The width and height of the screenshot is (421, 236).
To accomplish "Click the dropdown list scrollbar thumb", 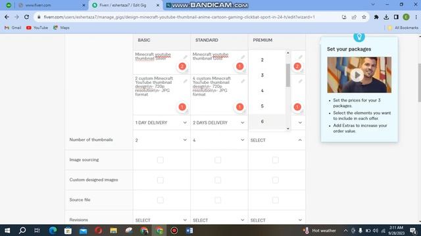I will 288,75.
